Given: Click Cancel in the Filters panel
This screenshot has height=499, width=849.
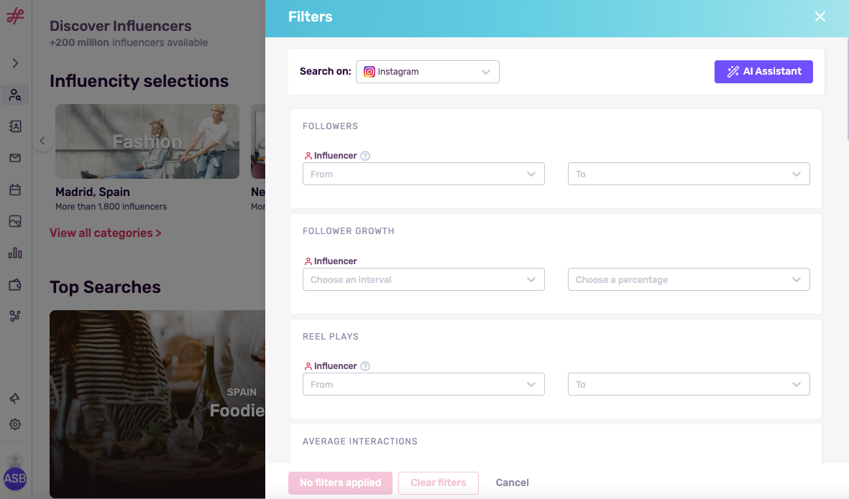Looking at the screenshot, I should tap(512, 482).
